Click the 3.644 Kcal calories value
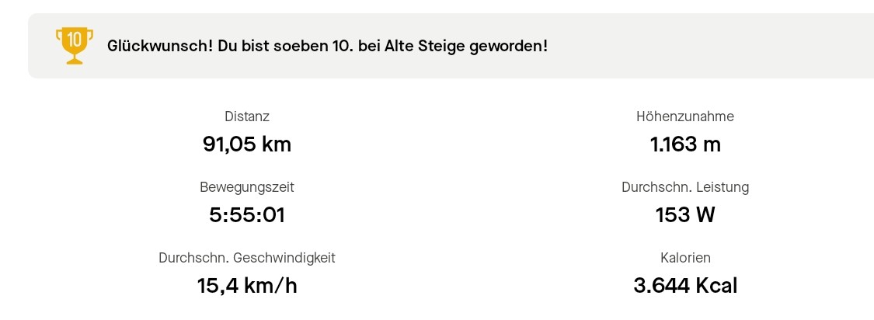The image size is (874, 320). pos(684,286)
